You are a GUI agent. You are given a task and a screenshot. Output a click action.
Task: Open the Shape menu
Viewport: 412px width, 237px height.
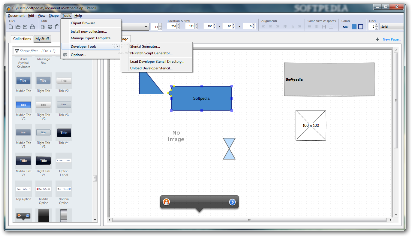[x=54, y=16]
